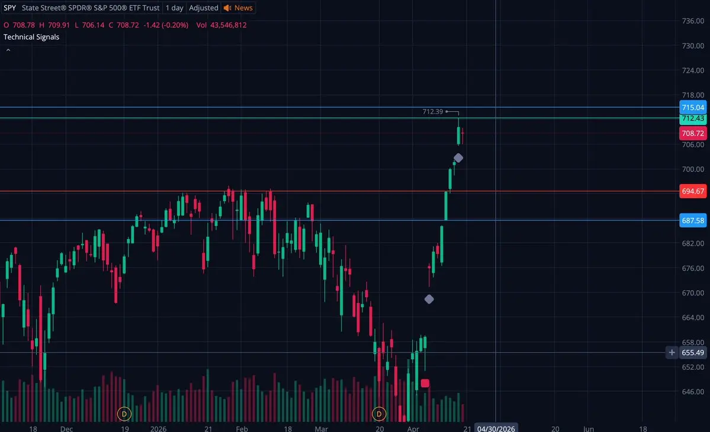Collapse the indicator legend with caret arrow
Viewport: 710px width, 432px height.
tap(8, 50)
